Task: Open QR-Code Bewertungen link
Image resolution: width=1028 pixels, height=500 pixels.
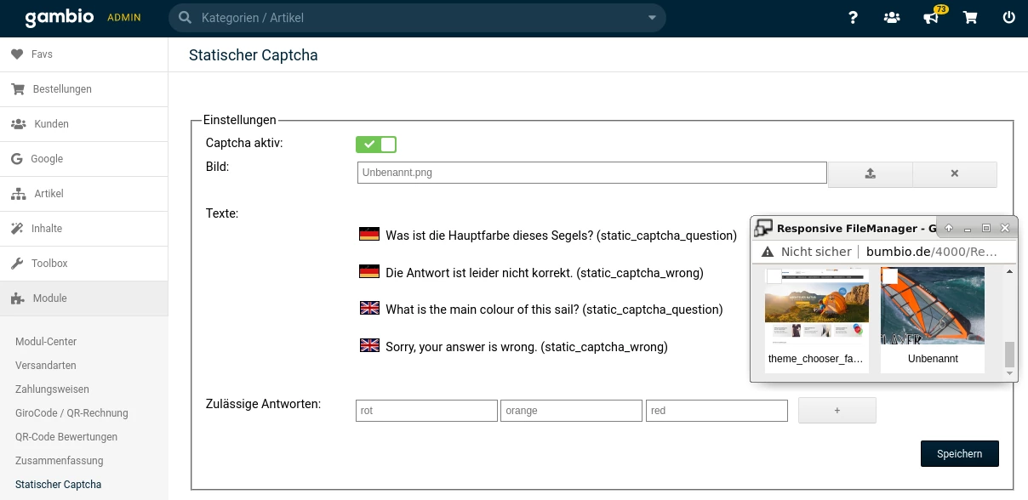Action: (x=66, y=437)
